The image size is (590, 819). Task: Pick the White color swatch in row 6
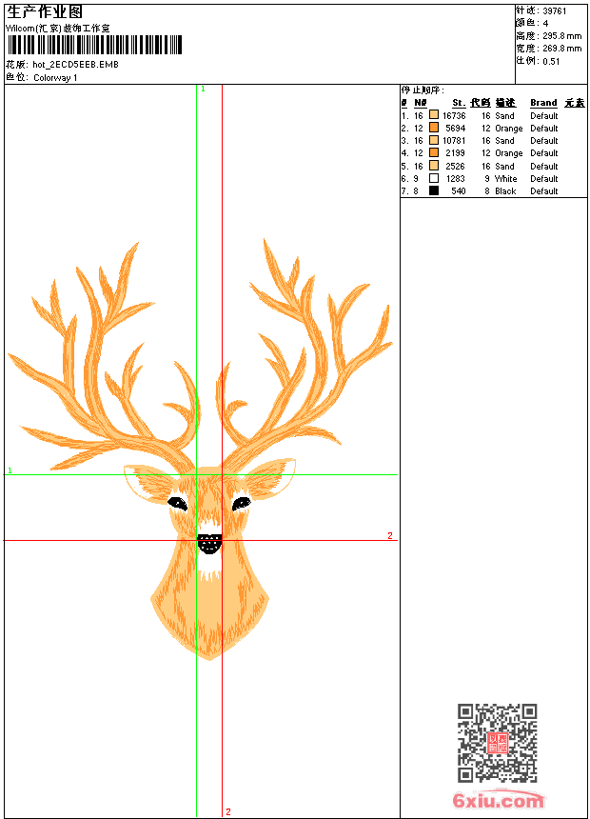tap(434, 178)
